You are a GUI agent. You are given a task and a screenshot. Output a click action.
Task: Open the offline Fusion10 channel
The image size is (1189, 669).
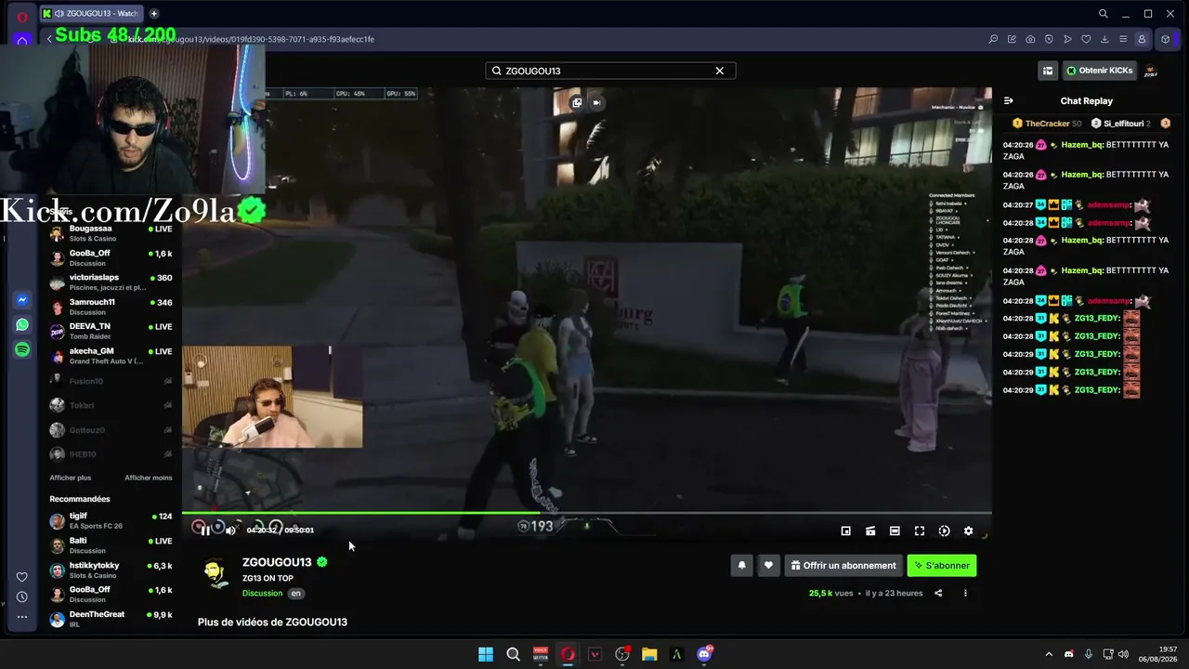pyautogui.click(x=111, y=381)
